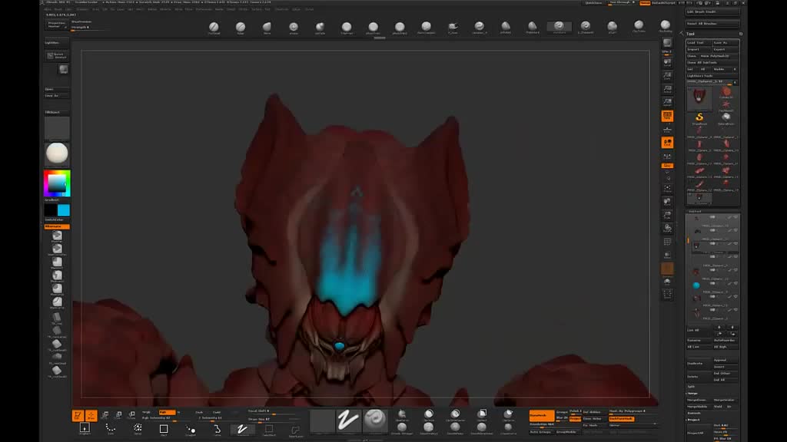
Task: Select the current red creature tool thumbnail
Action: (699, 97)
